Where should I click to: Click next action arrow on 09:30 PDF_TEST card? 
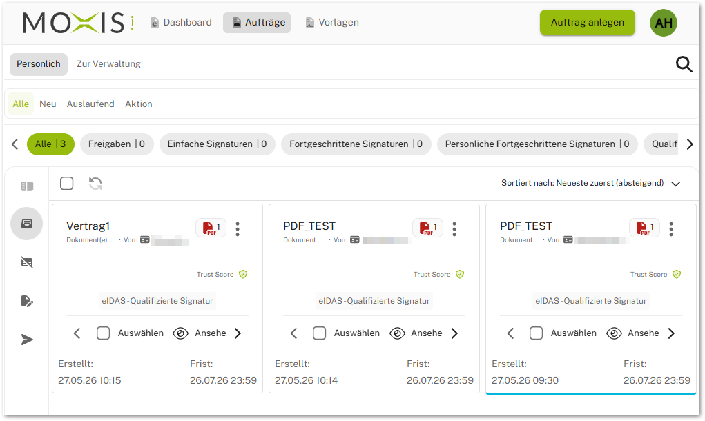point(671,333)
